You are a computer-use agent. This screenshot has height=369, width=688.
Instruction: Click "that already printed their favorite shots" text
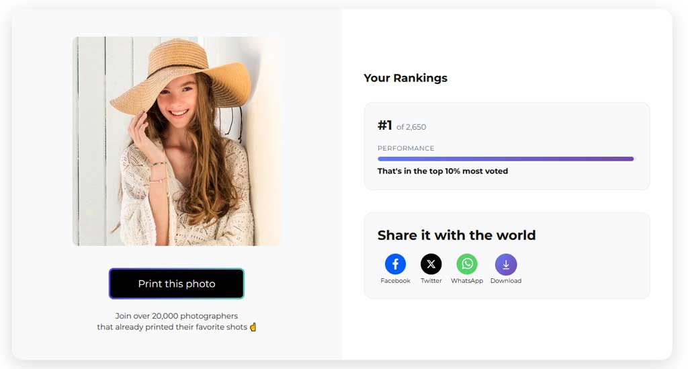[172, 327]
